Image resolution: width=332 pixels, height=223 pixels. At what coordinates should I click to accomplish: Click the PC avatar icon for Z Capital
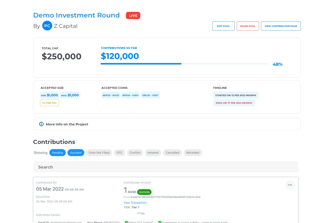pyautogui.click(x=47, y=26)
